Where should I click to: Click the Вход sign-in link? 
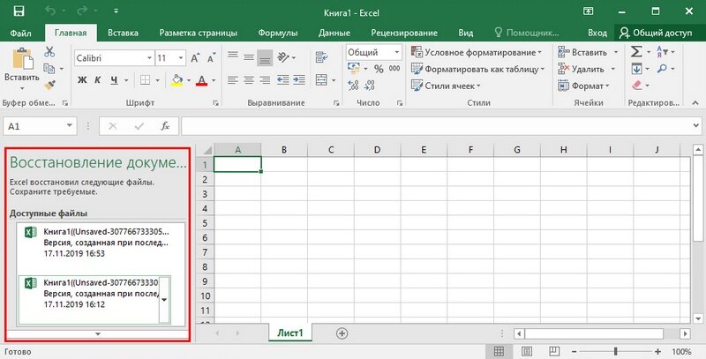[597, 33]
